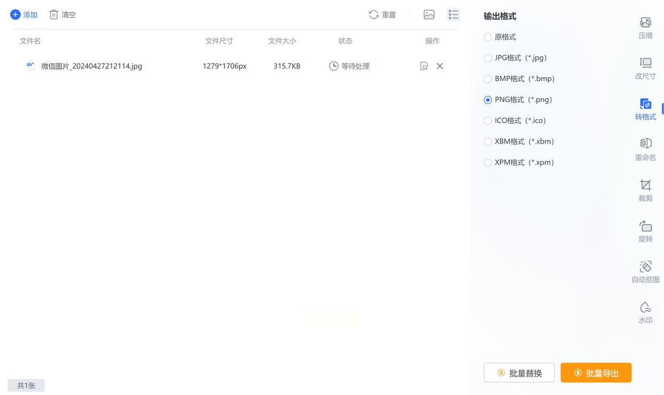This screenshot has height=395, width=664.
Task: Click the Add (添加) button
Action: click(x=24, y=15)
